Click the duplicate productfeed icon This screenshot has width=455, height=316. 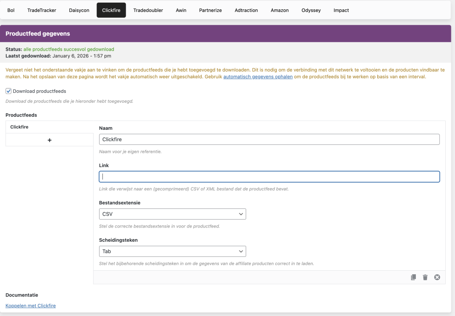click(413, 277)
